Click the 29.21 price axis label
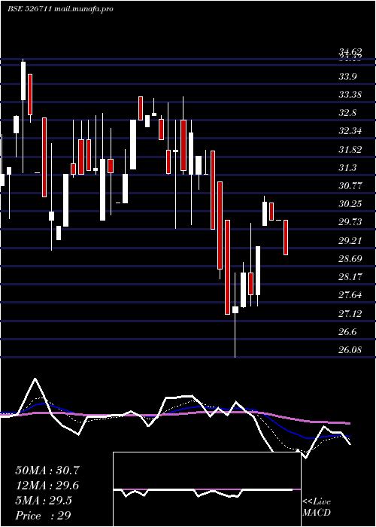Viewport: 376px width, 527px height. pos(350,241)
